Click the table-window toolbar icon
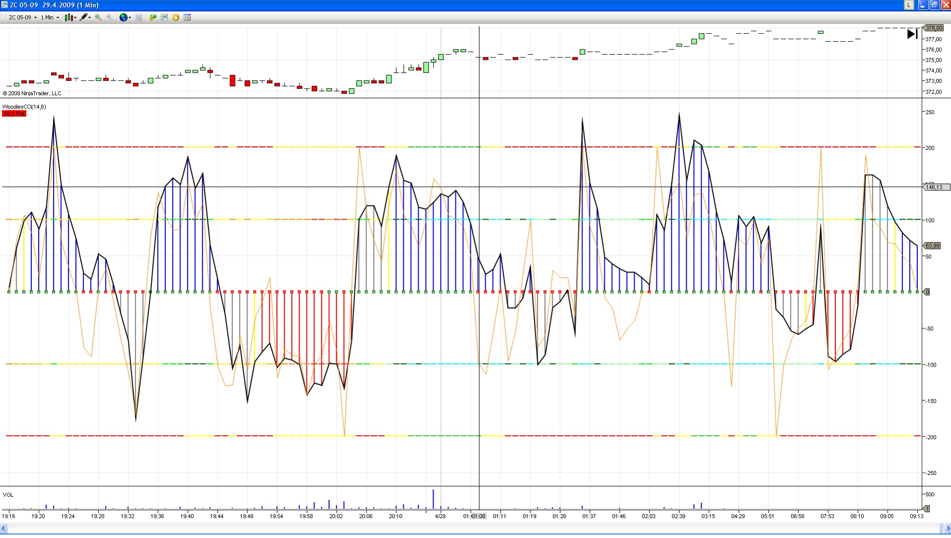 tap(187, 17)
